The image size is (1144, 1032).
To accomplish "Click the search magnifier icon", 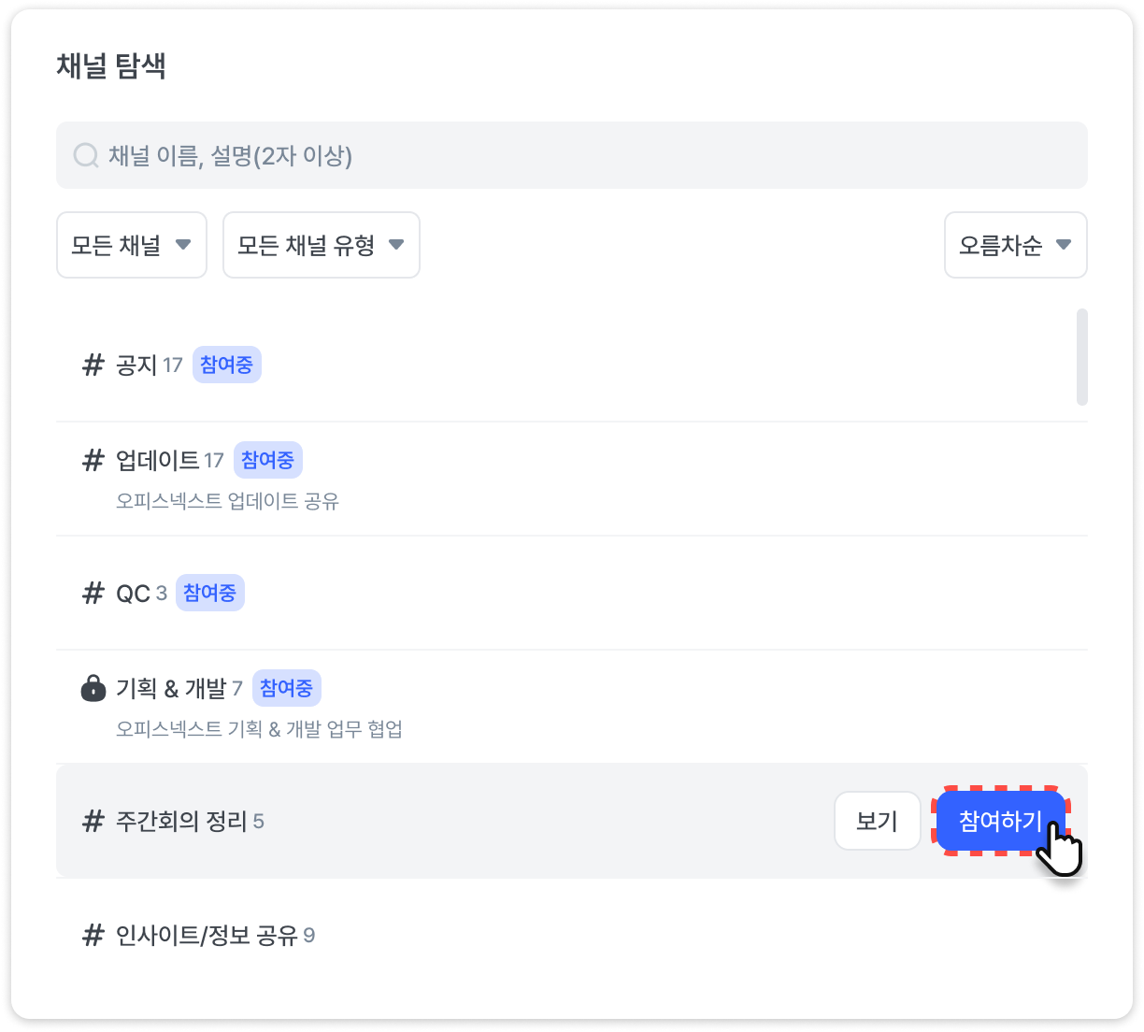I will tap(86, 155).
